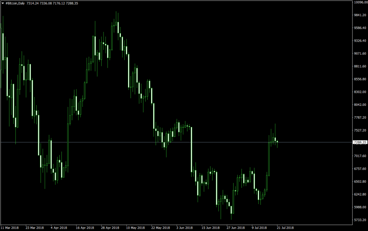This screenshot has width=368, height=231.
Task: Click the 8042.00 price axis label
Action: pos(360,105)
